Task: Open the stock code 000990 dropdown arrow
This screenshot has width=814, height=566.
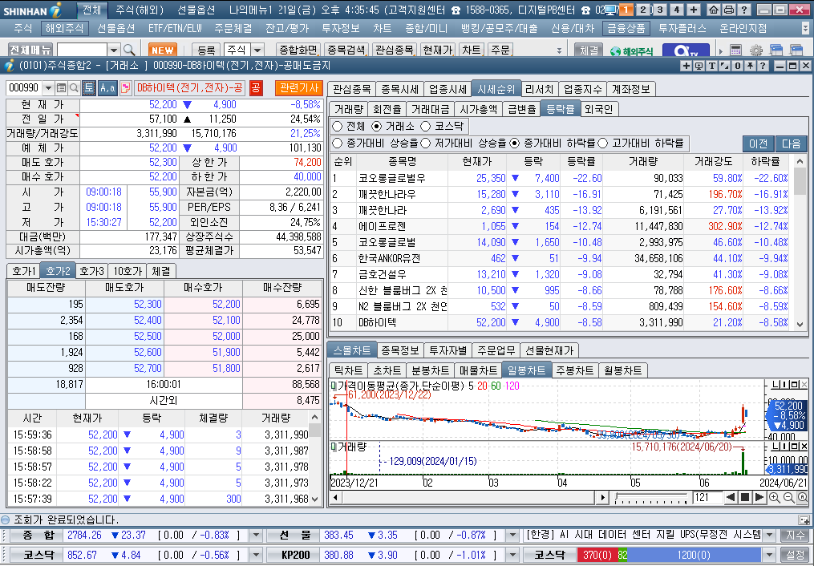Action: pyautogui.click(x=48, y=87)
